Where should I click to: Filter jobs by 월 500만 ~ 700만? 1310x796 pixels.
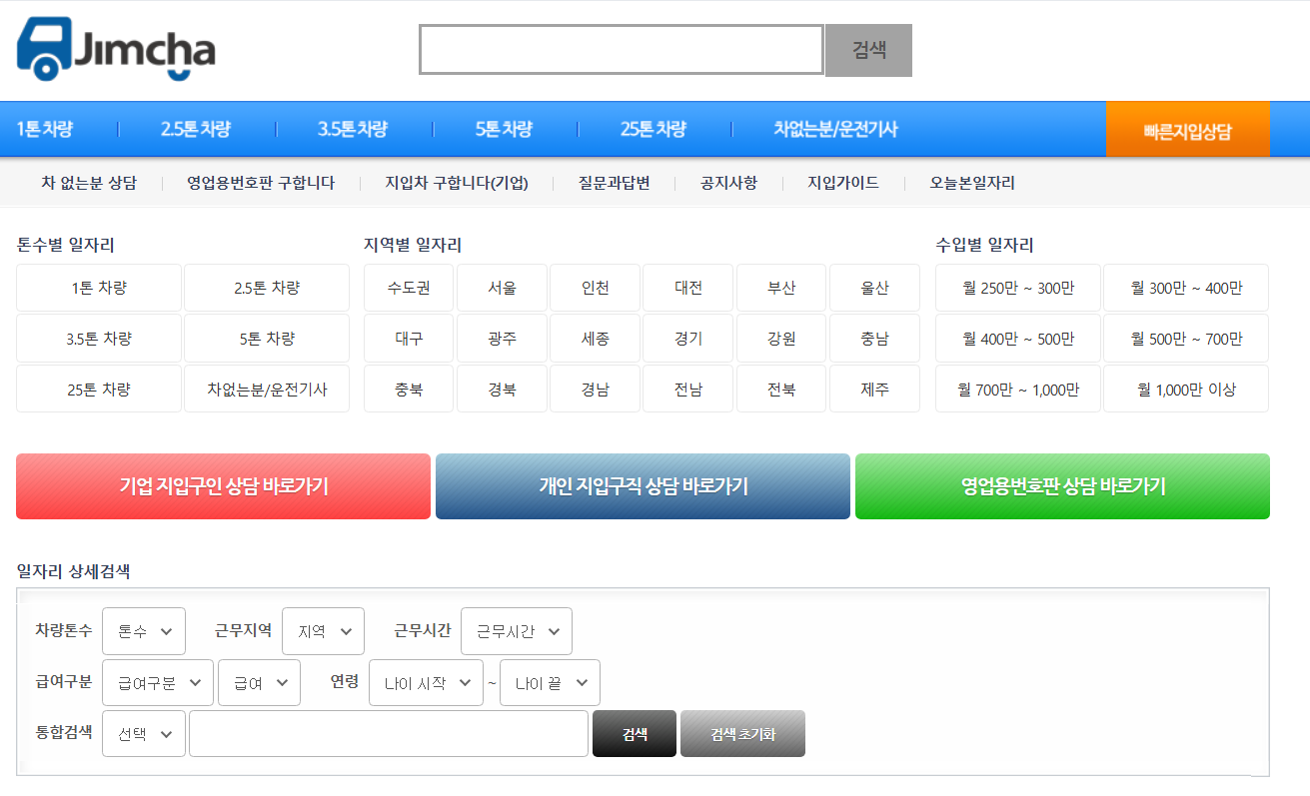(x=1186, y=339)
